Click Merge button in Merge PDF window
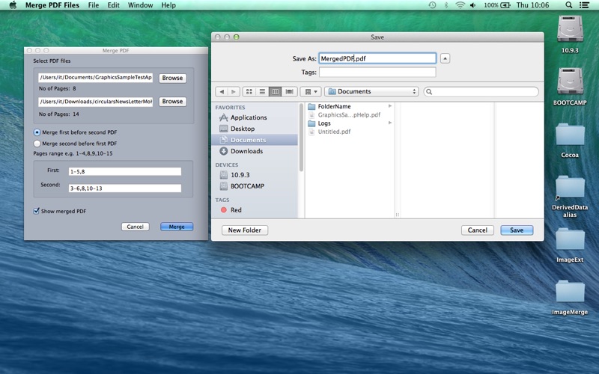 [177, 227]
